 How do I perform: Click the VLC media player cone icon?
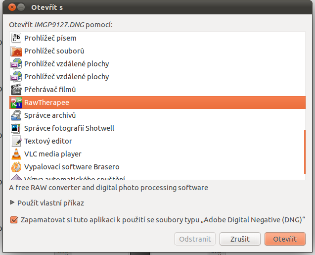(16, 154)
